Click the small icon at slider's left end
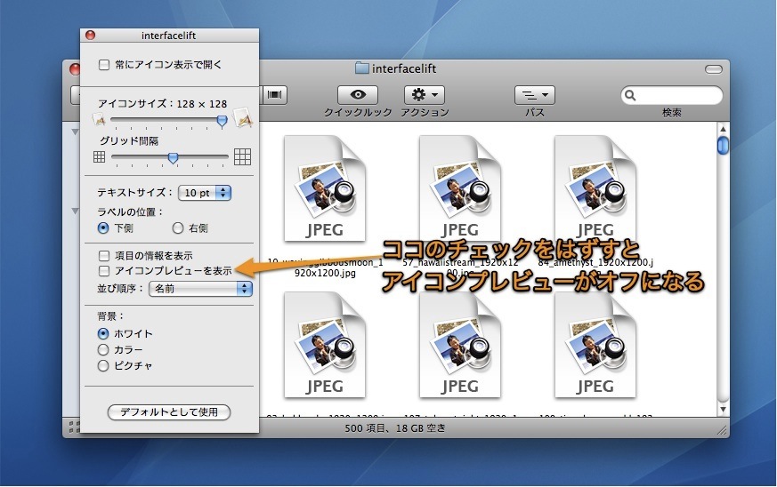 (100, 121)
